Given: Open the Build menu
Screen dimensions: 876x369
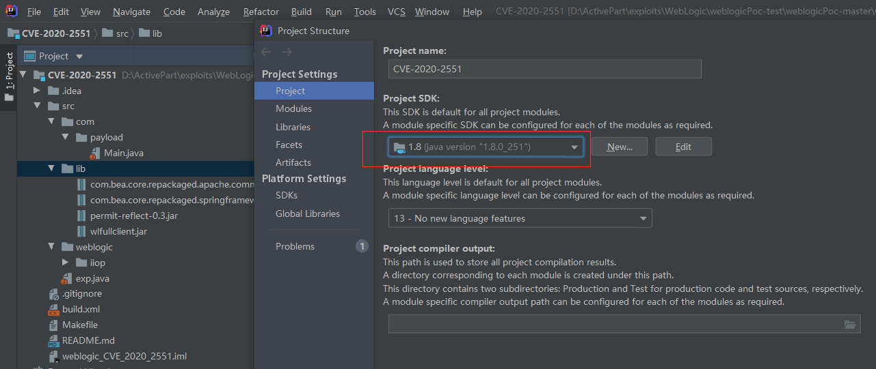Looking at the screenshot, I should (302, 12).
